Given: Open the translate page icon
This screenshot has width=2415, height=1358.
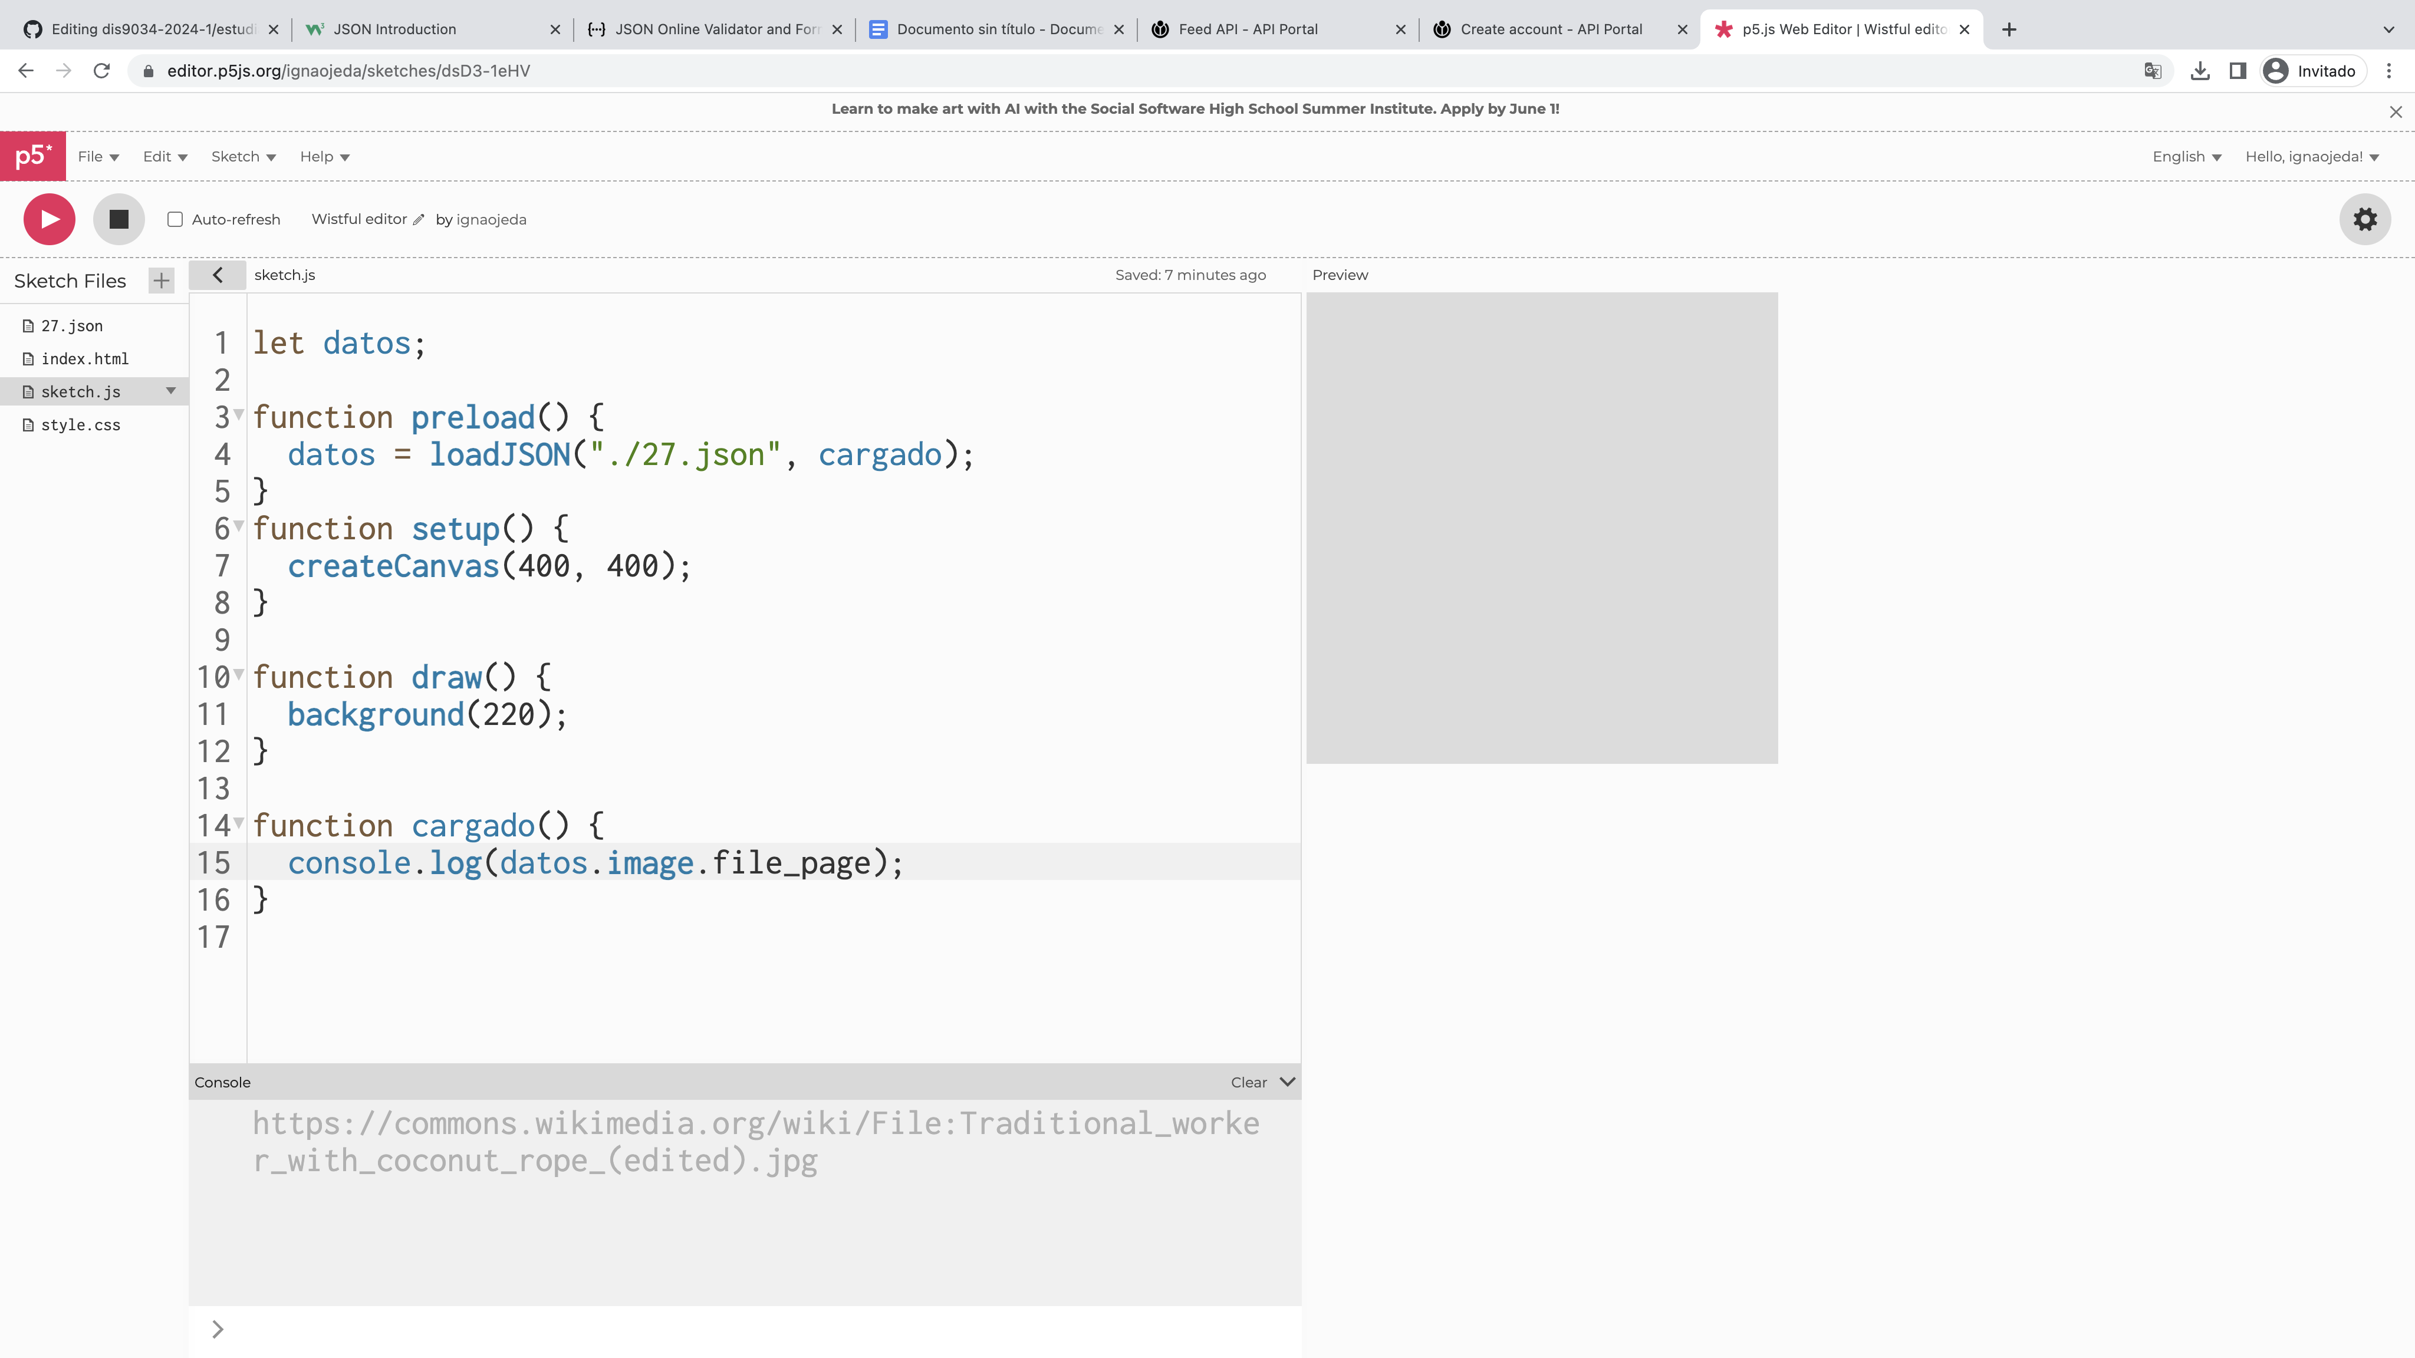Looking at the screenshot, I should pyautogui.click(x=2153, y=70).
